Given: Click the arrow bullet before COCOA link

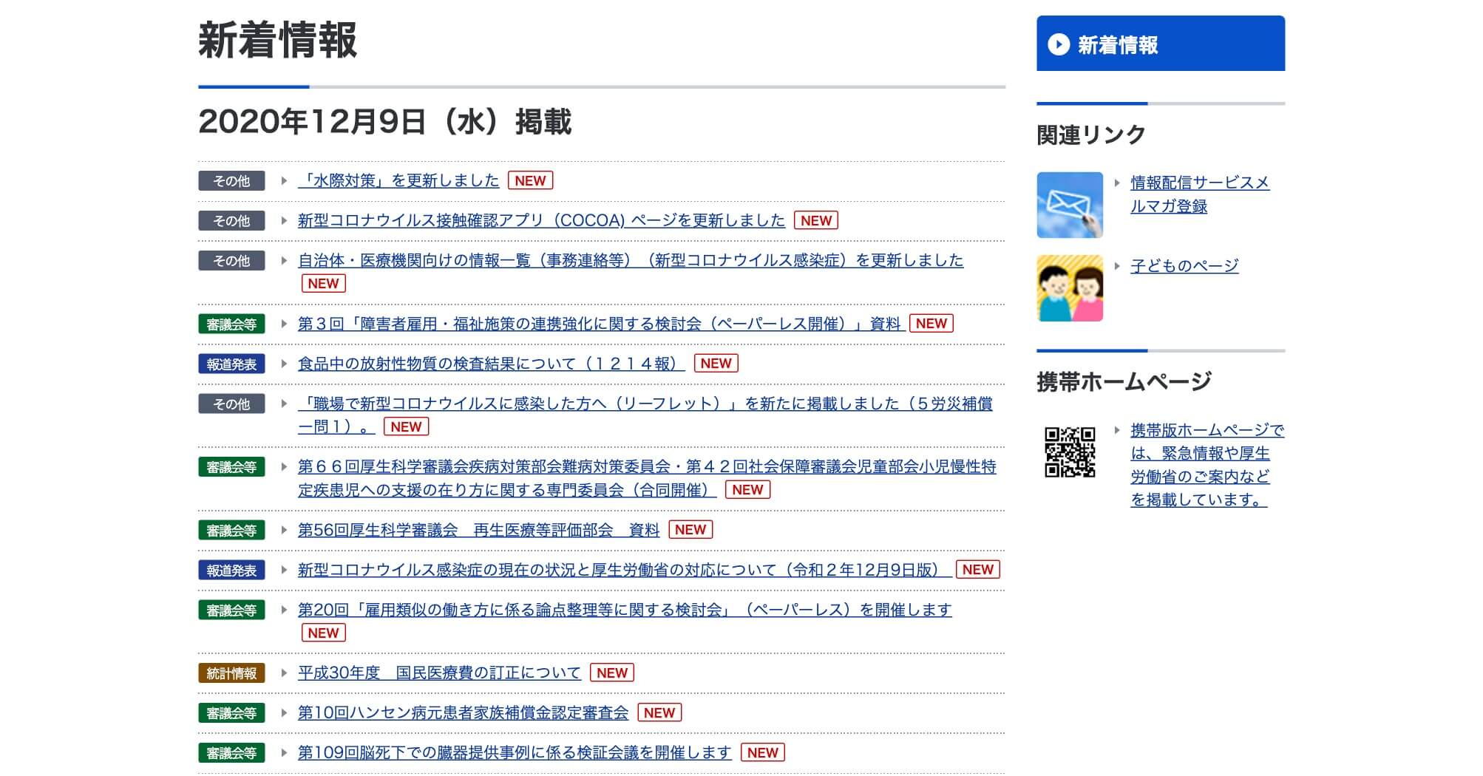Looking at the screenshot, I should pos(284,220).
